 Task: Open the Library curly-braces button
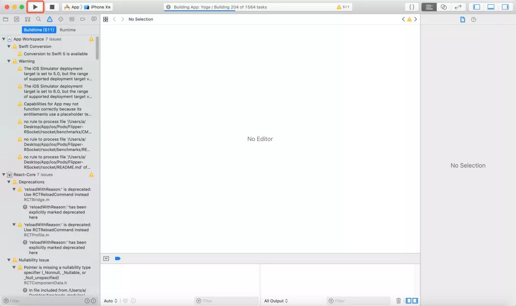412,7
